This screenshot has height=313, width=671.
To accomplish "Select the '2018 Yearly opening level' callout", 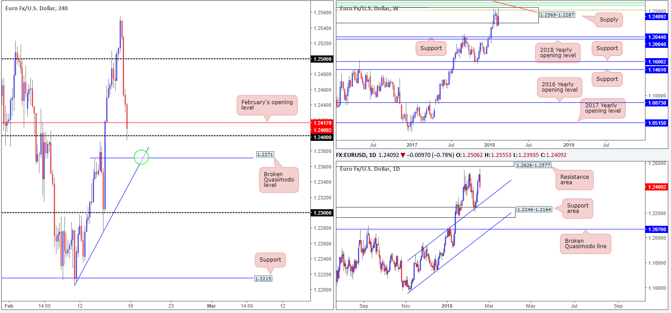I will pyautogui.click(x=558, y=53).
